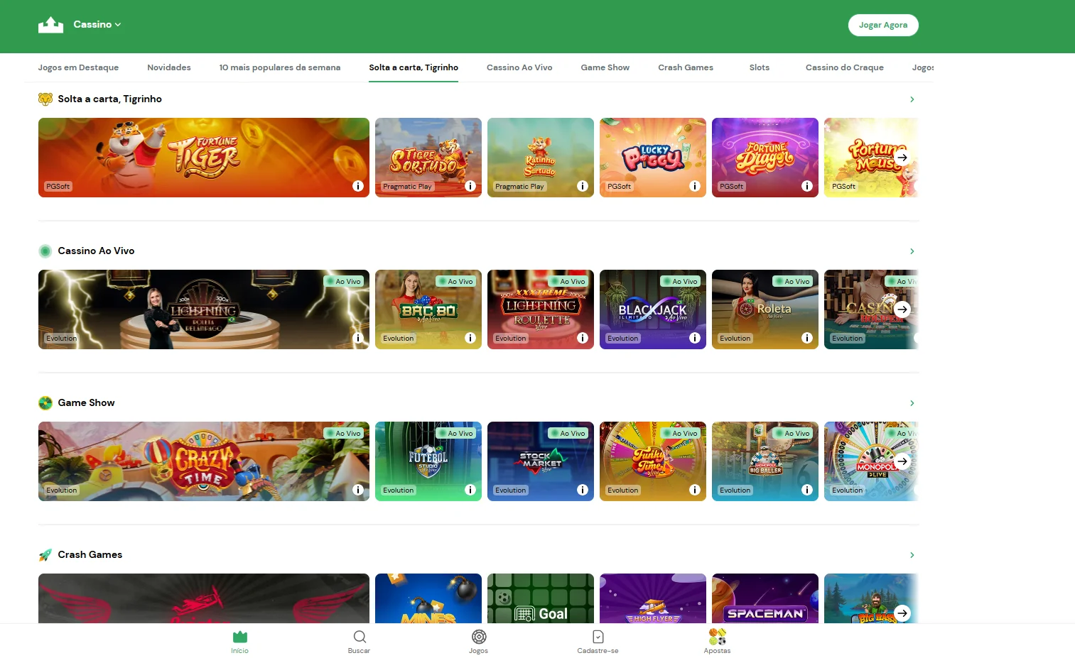This screenshot has width=1075, height=658.
Task: Show info for Fortune Tiger game
Action: pos(358,186)
